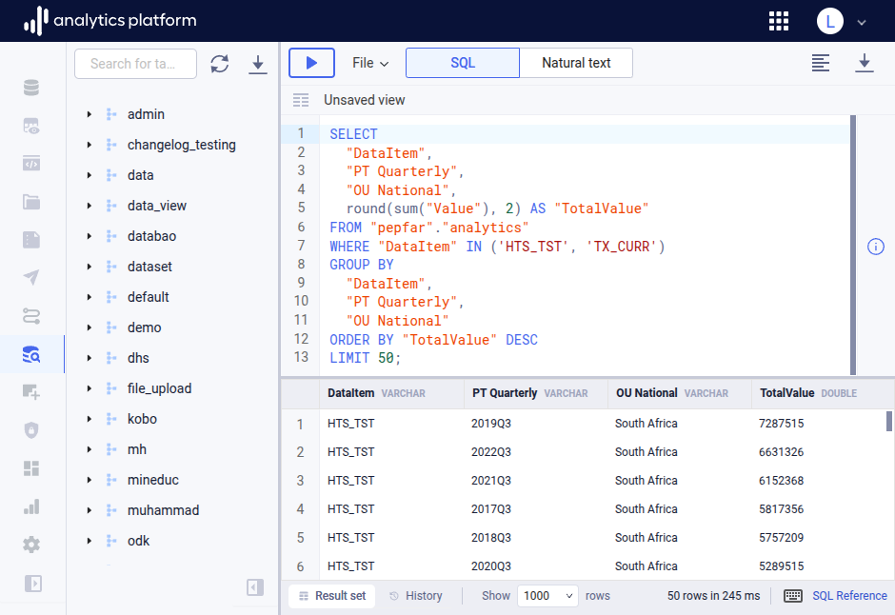
Task: Open the pipeline route sidebar icon
Action: pyautogui.click(x=31, y=316)
